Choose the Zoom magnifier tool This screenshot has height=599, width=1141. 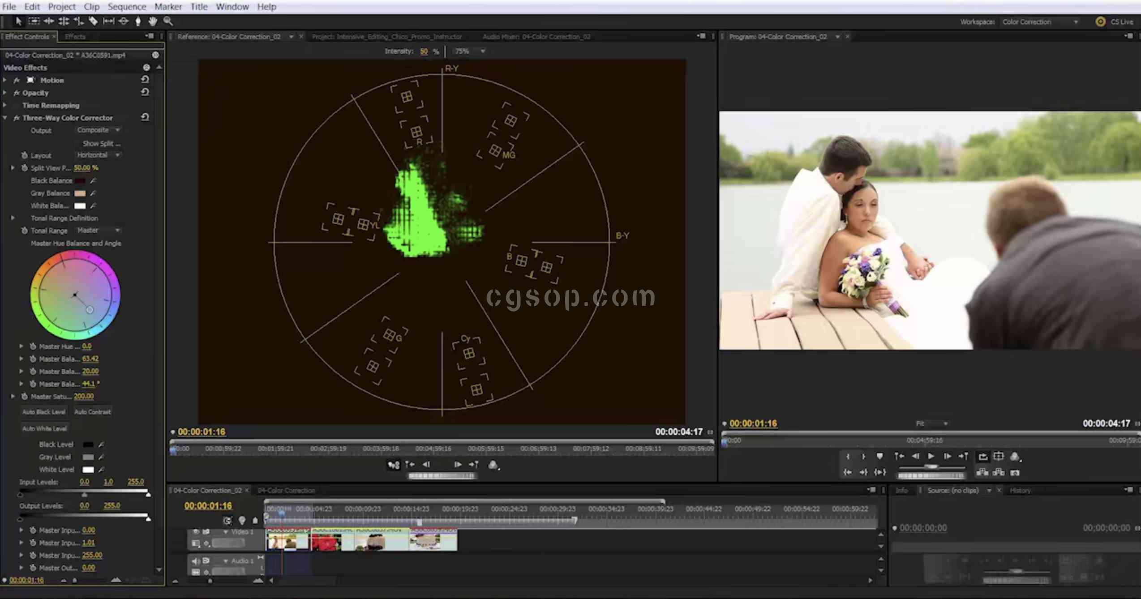tap(168, 21)
